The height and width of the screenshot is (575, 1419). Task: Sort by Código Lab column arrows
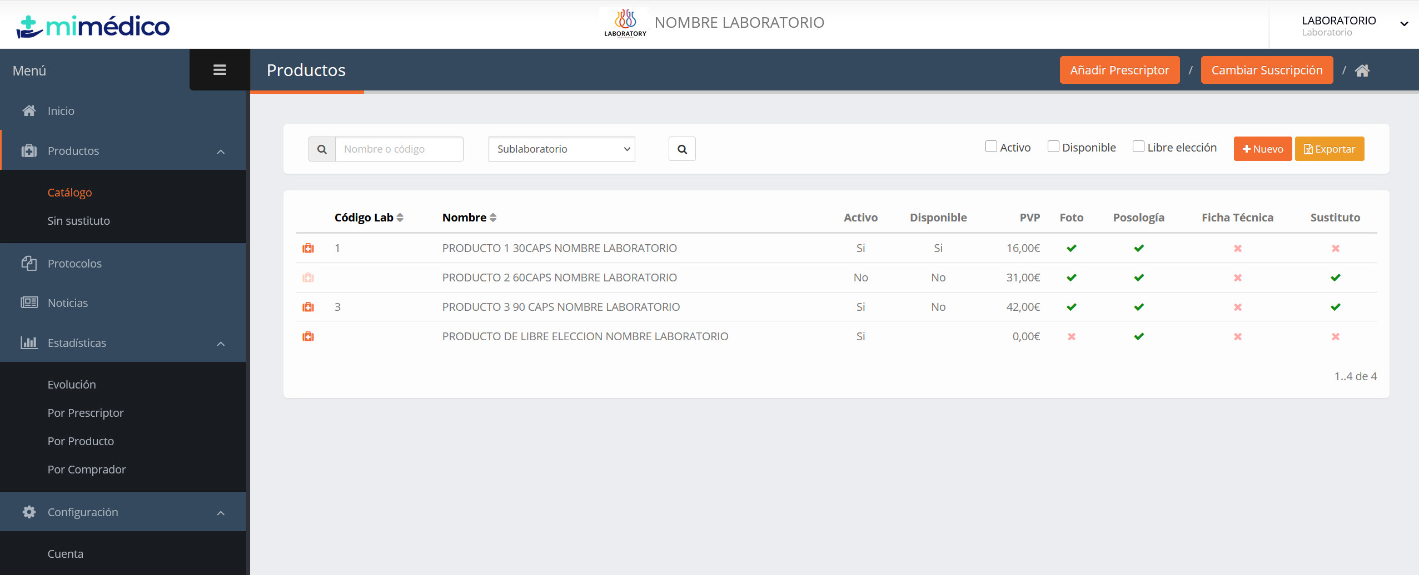pyautogui.click(x=400, y=218)
